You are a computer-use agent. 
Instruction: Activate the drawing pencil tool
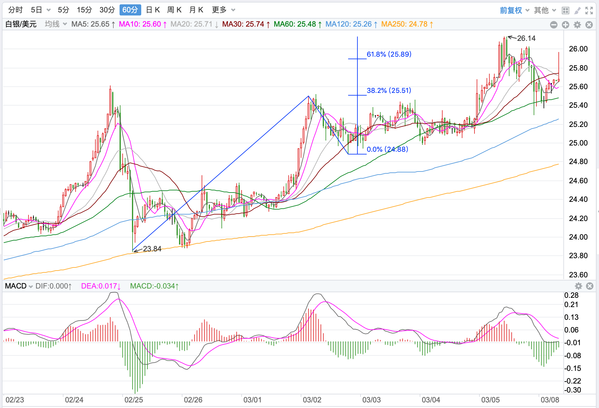coord(577,11)
